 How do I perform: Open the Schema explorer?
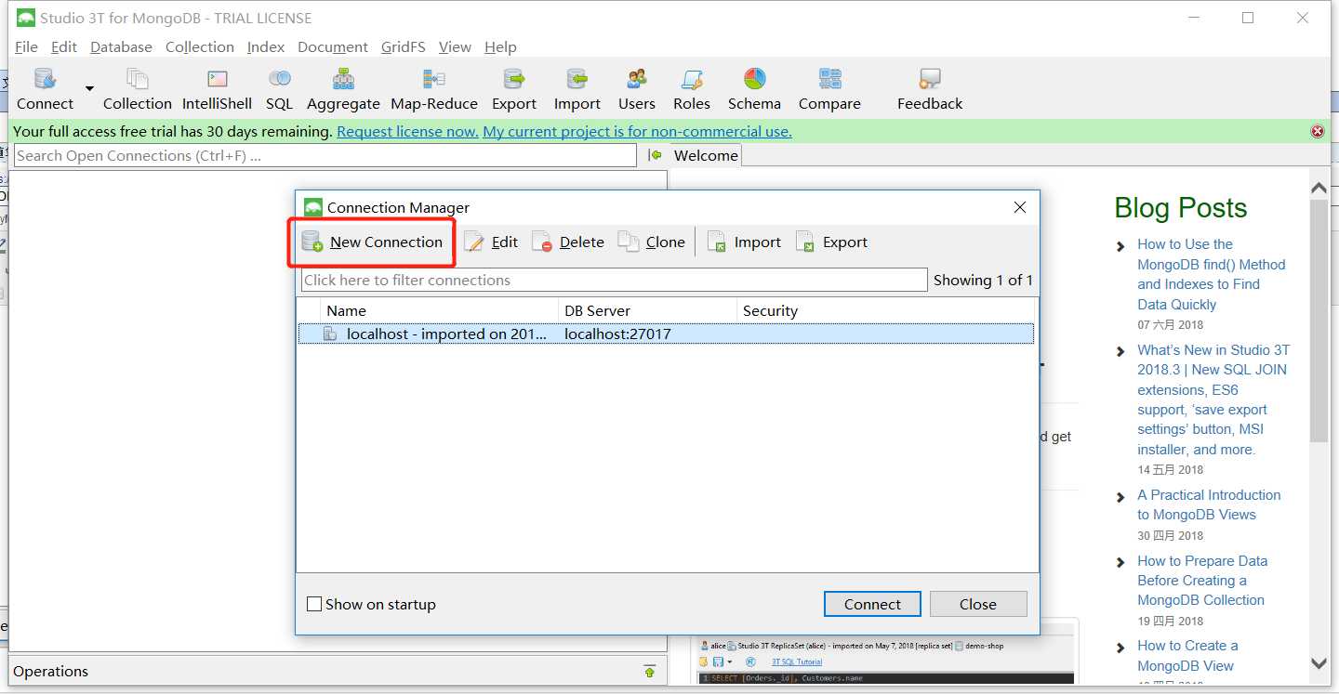click(x=754, y=89)
